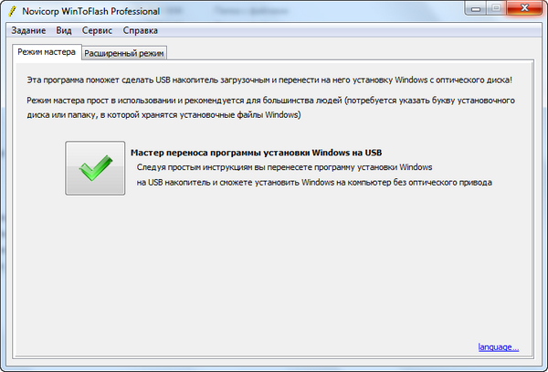Open the Вид menu
548x372 pixels.
63,30
